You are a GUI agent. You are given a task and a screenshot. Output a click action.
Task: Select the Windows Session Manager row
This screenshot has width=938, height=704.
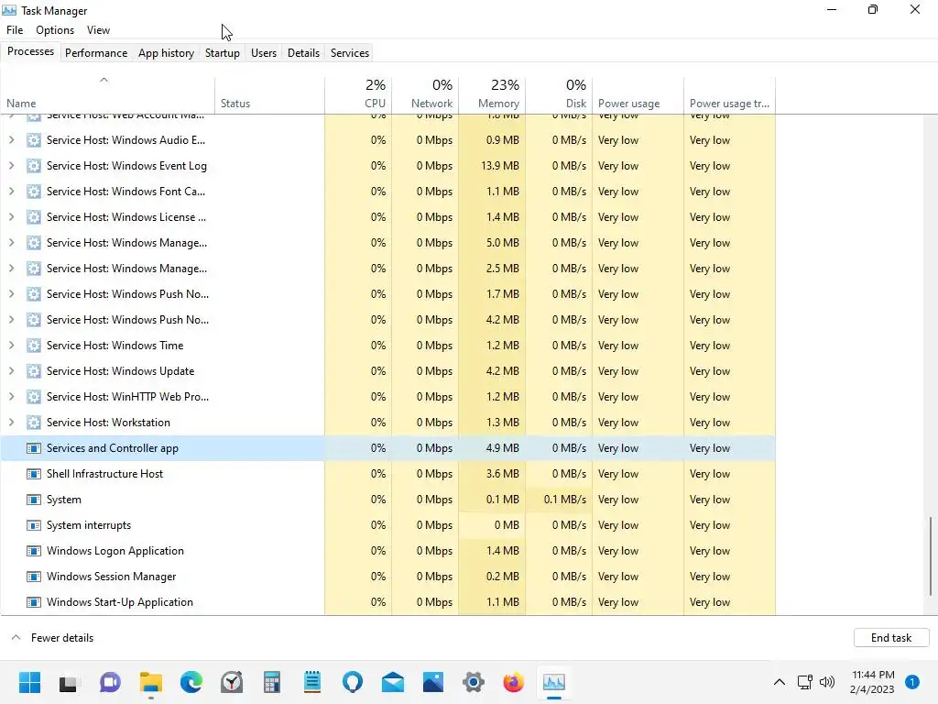coord(387,577)
